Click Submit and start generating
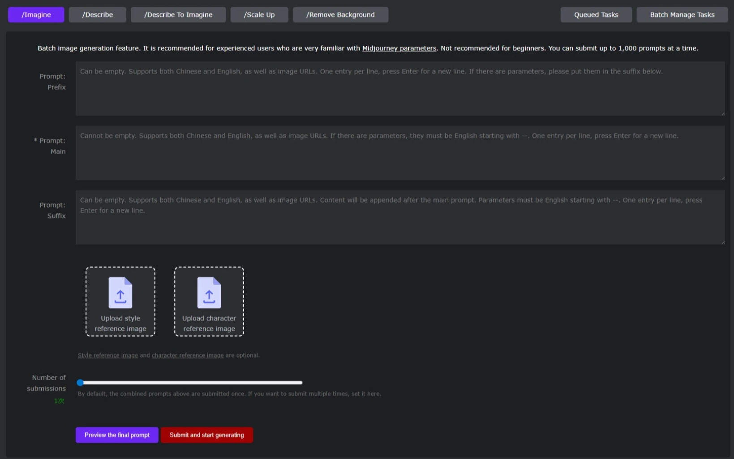 [x=207, y=435]
